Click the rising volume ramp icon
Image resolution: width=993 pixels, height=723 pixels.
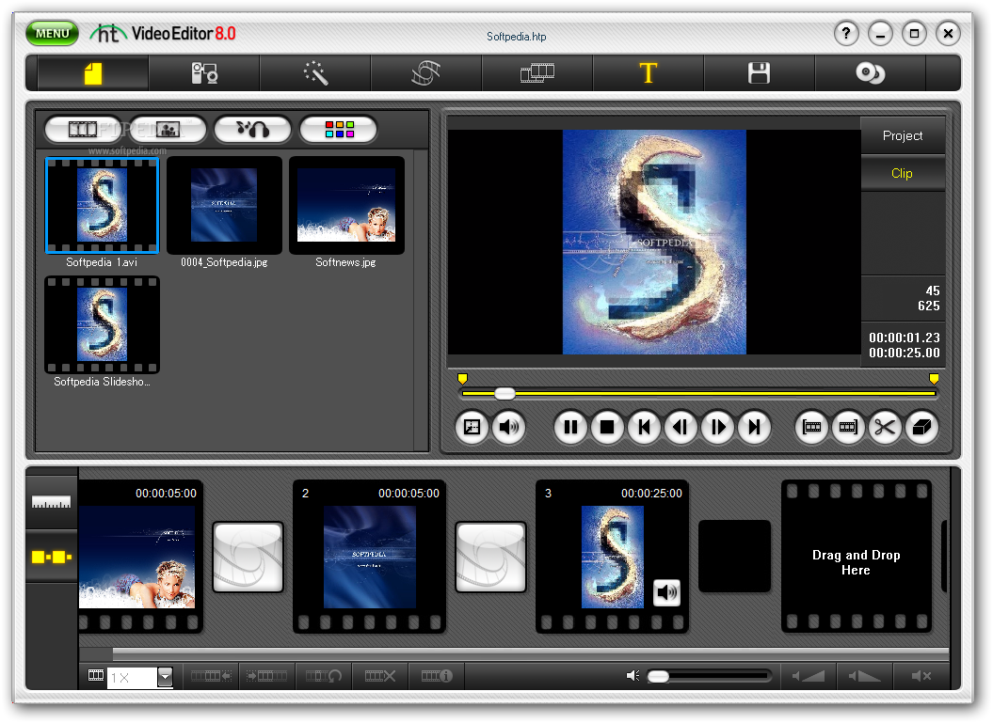point(809,676)
